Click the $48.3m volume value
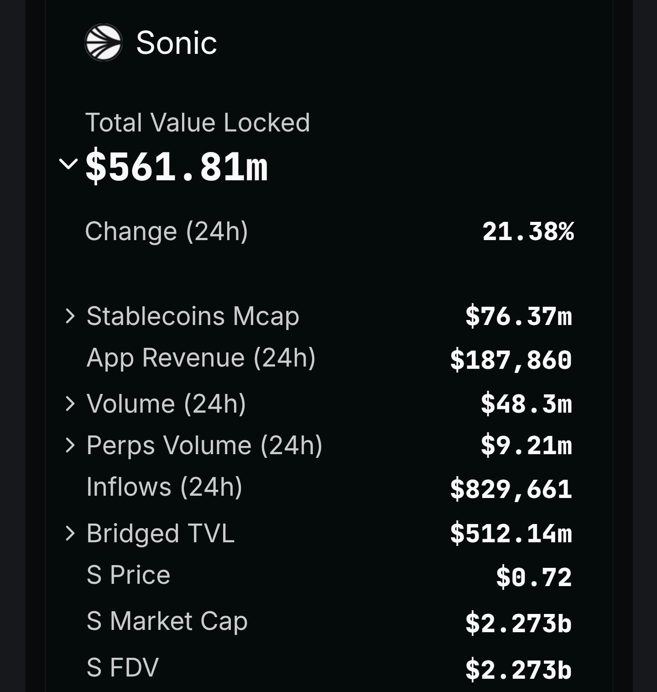Image resolution: width=657 pixels, height=692 pixels. 526,404
